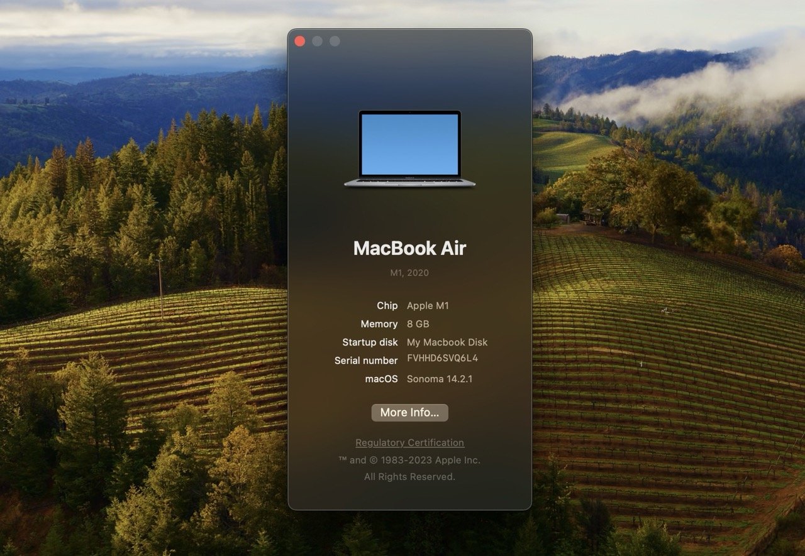Click the serial number FVHHD6SVQ6L4
Image resolution: width=805 pixels, height=556 pixels.
tap(443, 358)
